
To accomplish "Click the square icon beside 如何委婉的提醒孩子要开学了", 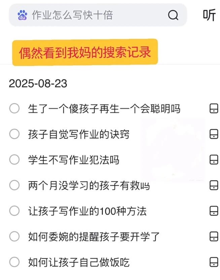I will (214, 236).
